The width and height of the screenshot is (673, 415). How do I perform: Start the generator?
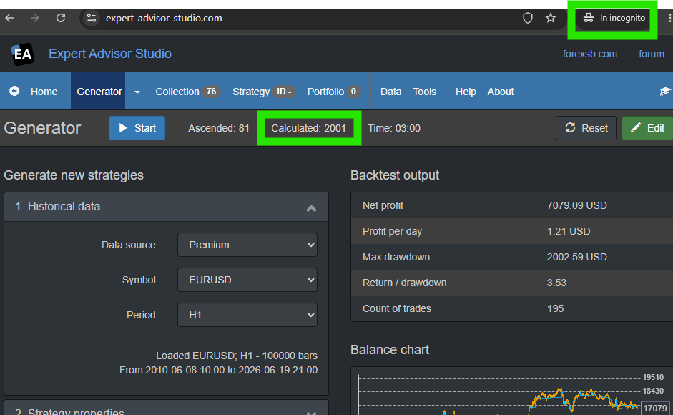click(137, 128)
